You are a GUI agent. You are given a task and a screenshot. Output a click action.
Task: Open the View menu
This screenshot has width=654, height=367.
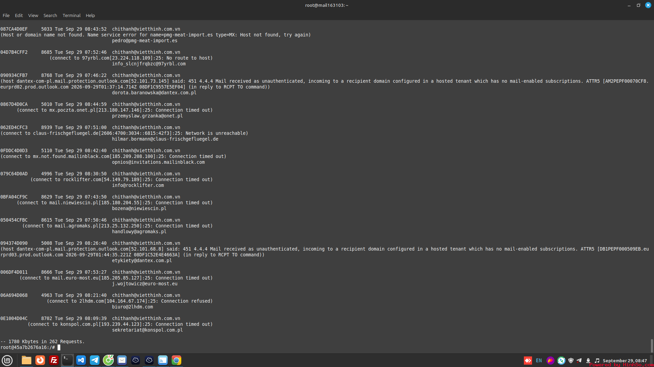pyautogui.click(x=33, y=15)
